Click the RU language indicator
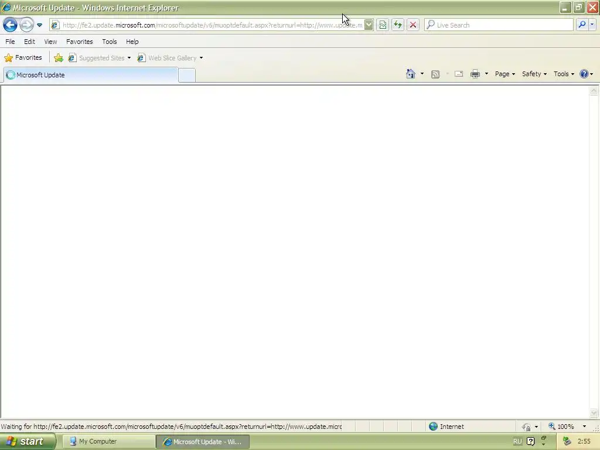600x450 pixels. [x=517, y=441]
